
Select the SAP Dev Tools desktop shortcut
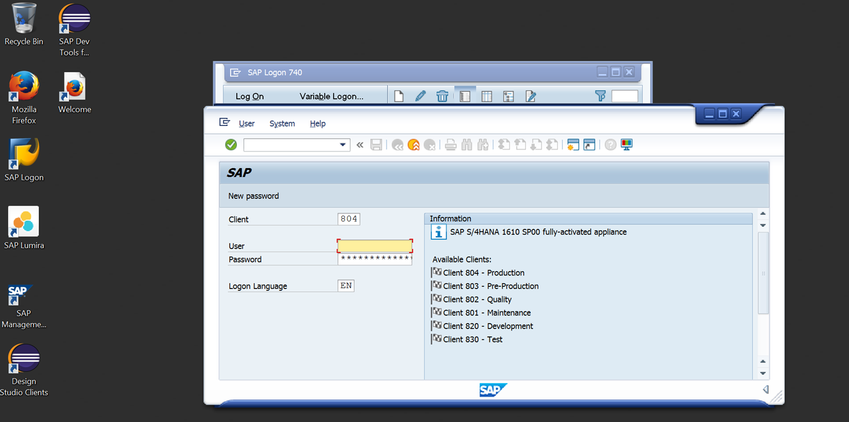tap(75, 29)
